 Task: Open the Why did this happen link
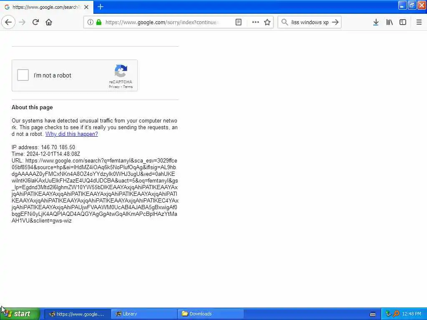[x=72, y=134]
